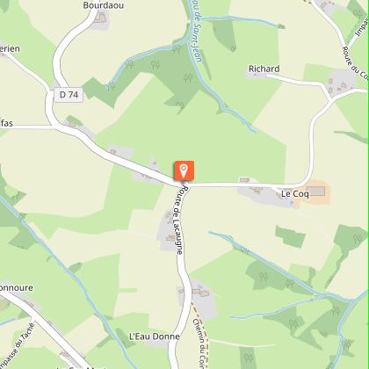Click the Richard hamlet label

click(264, 69)
